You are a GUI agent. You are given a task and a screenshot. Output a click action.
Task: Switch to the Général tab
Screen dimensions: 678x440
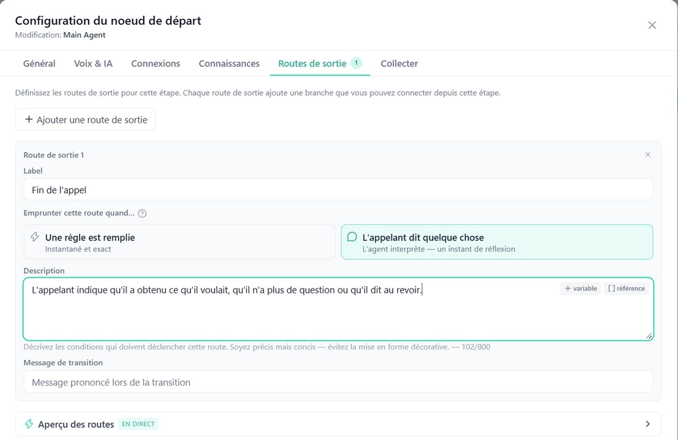pyautogui.click(x=39, y=63)
